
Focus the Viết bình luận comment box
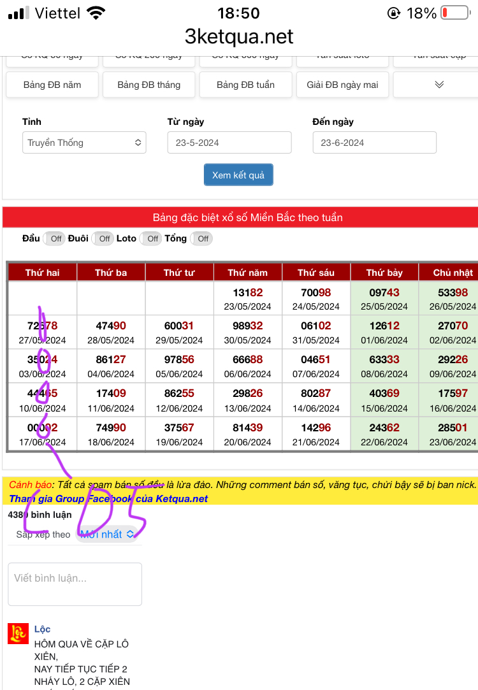pyautogui.click(x=75, y=584)
